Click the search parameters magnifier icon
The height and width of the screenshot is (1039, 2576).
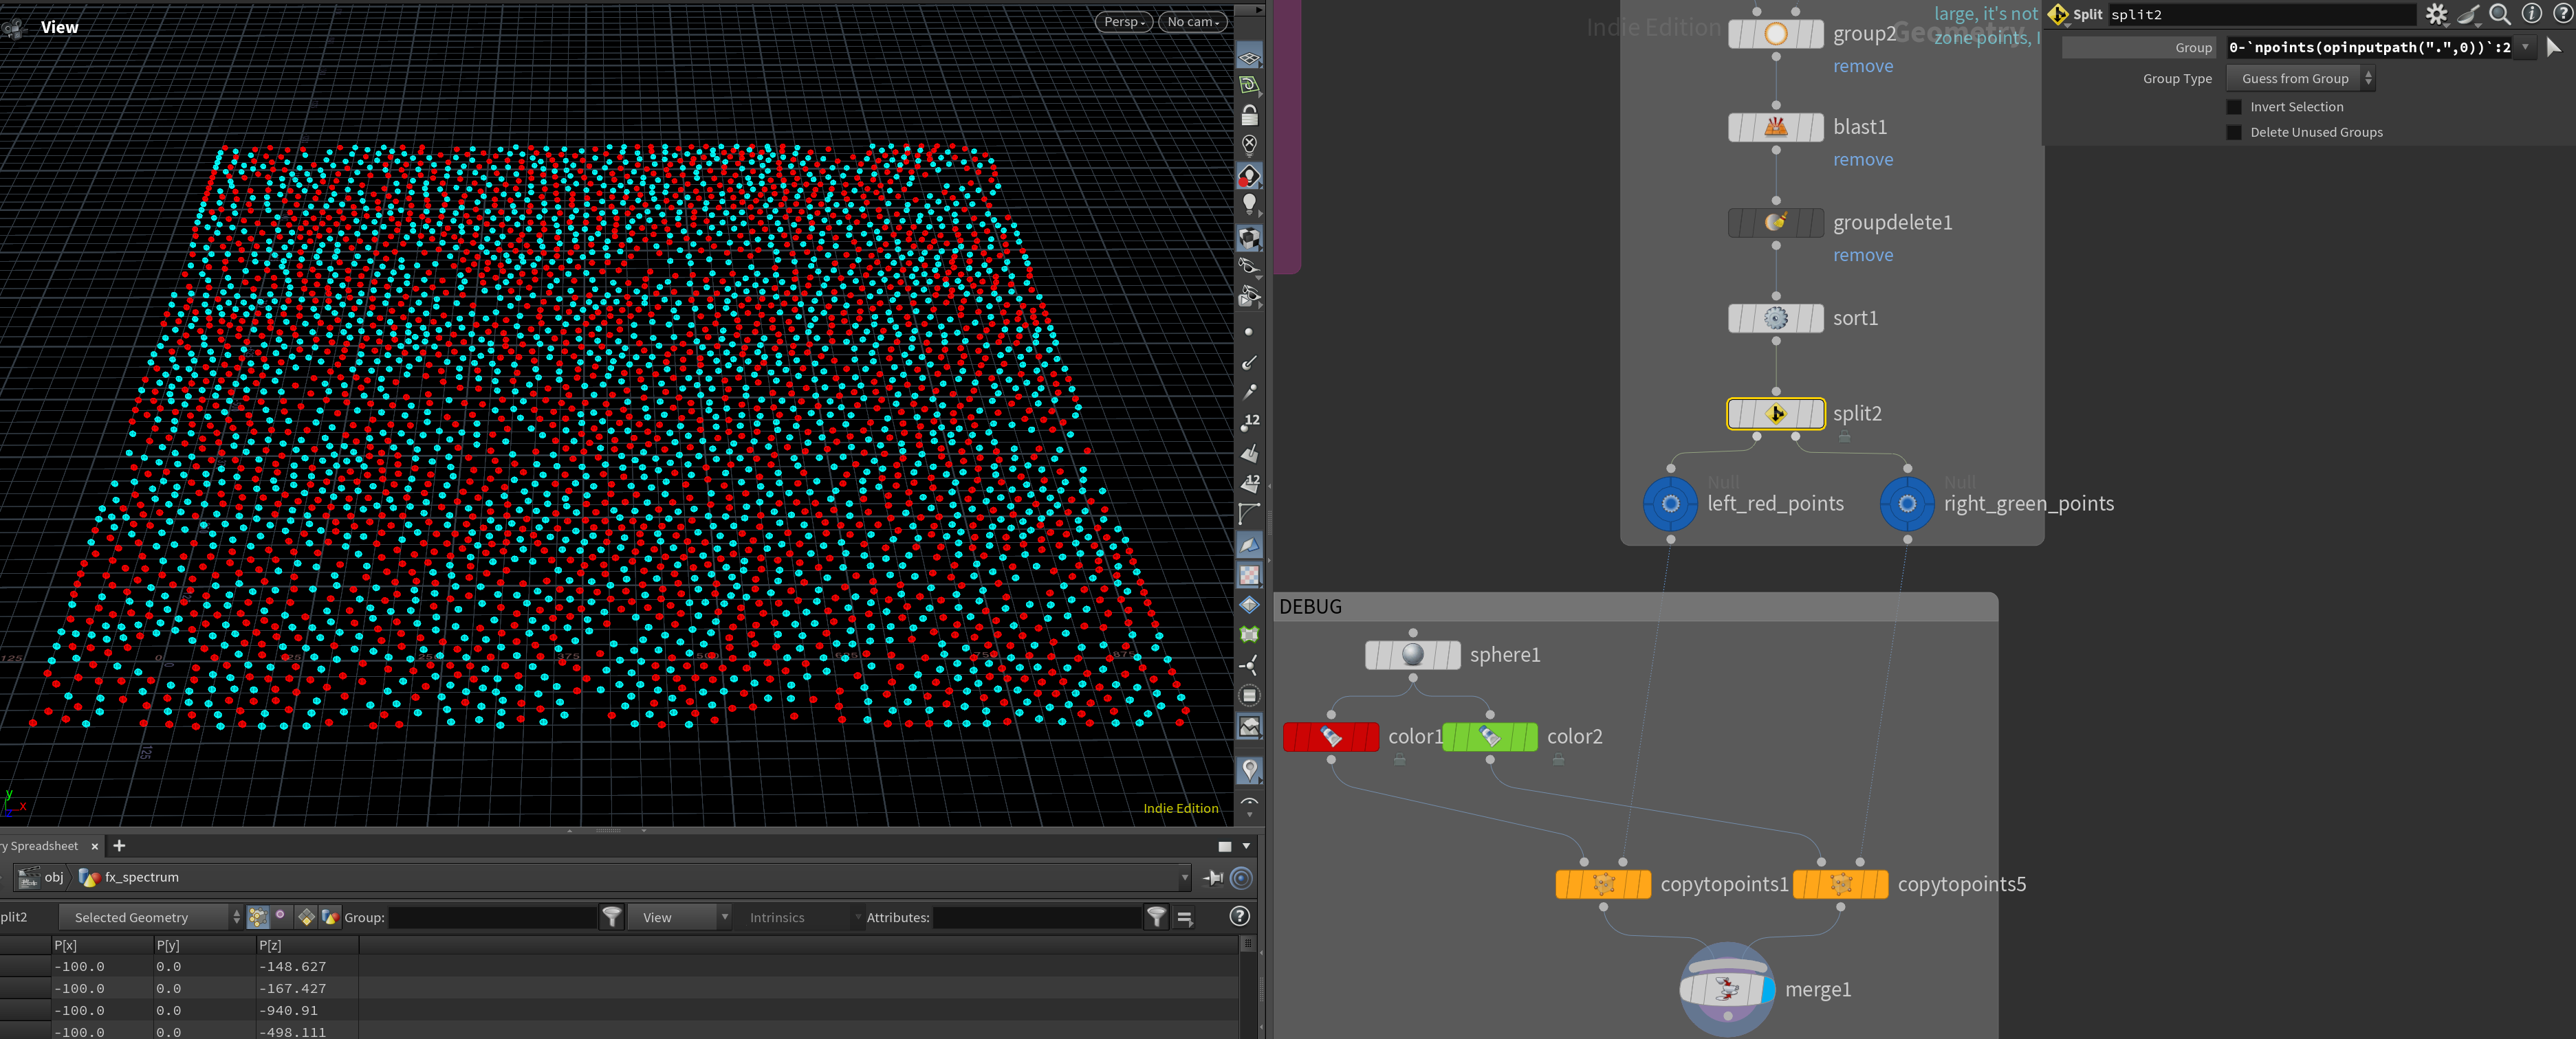coord(2499,14)
